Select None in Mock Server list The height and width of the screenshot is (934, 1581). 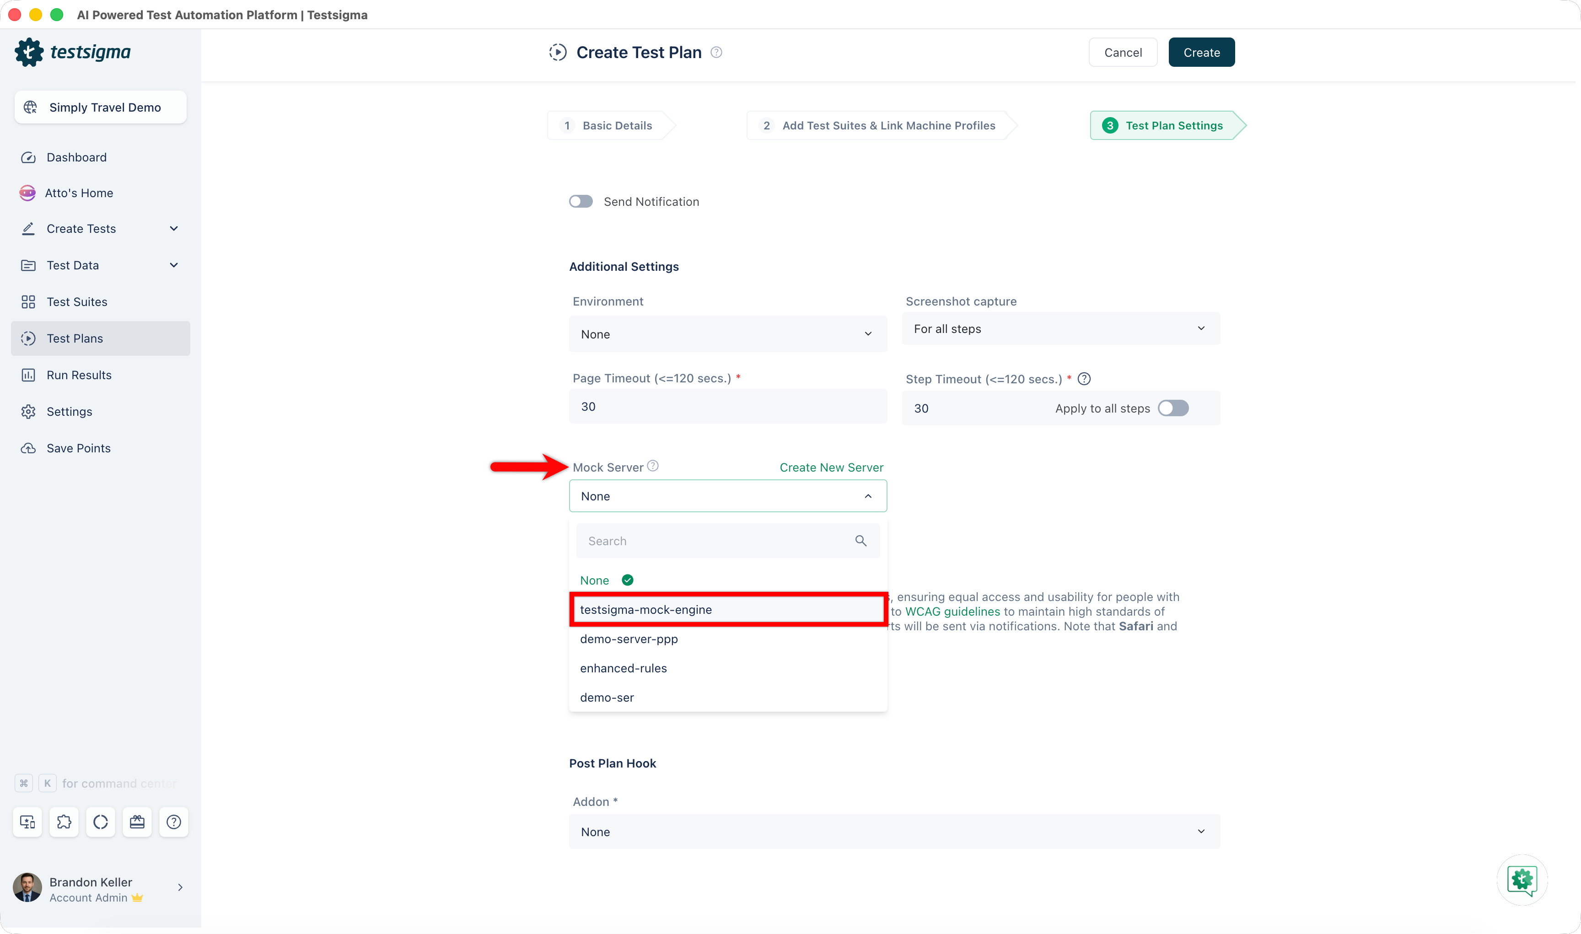728,580
